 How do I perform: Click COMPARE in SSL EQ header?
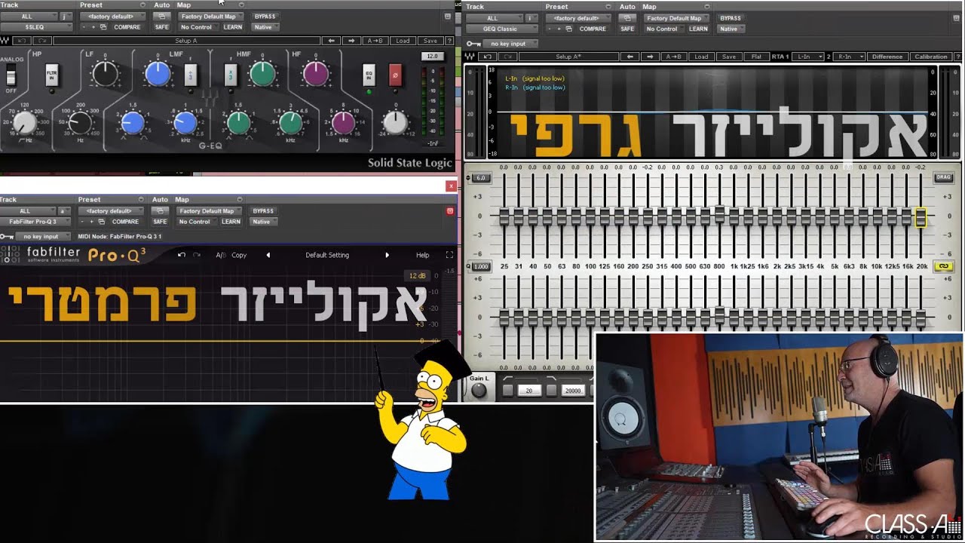point(127,27)
